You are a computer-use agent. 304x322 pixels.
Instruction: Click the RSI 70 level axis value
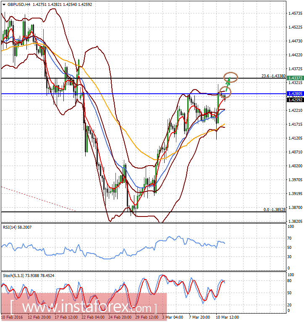(289, 238)
